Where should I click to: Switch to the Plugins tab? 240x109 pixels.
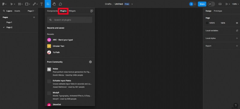click(x=63, y=11)
